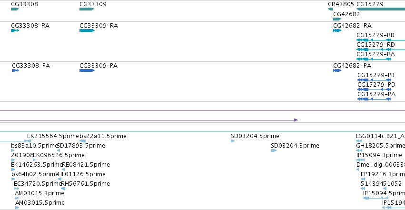Click the SD03204.3prime EST glyph
Viewport: 405px width, 210px height.
coord(274,150)
